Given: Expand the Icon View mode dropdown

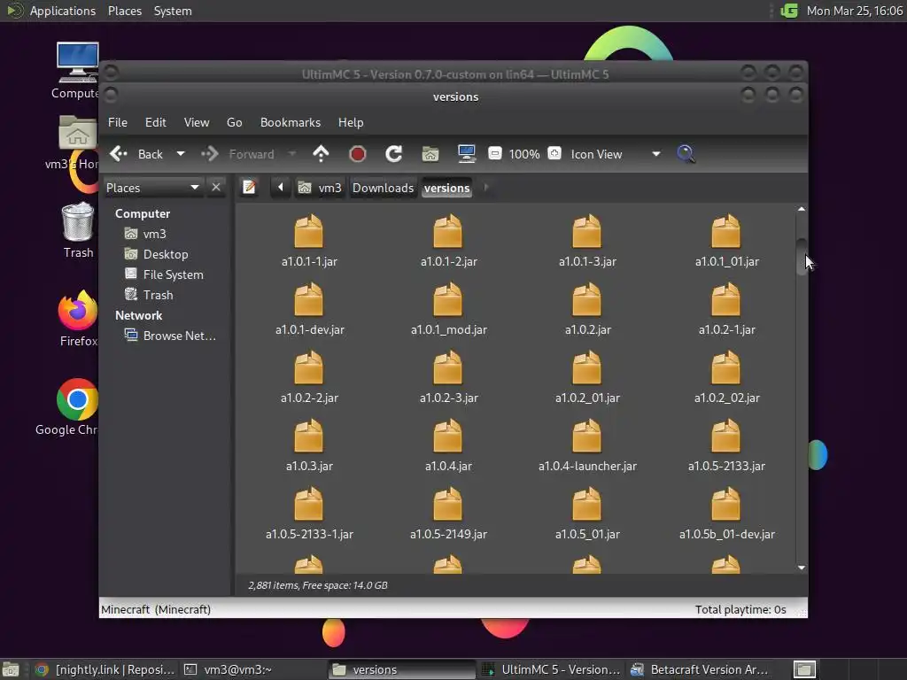Looking at the screenshot, I should [x=655, y=154].
